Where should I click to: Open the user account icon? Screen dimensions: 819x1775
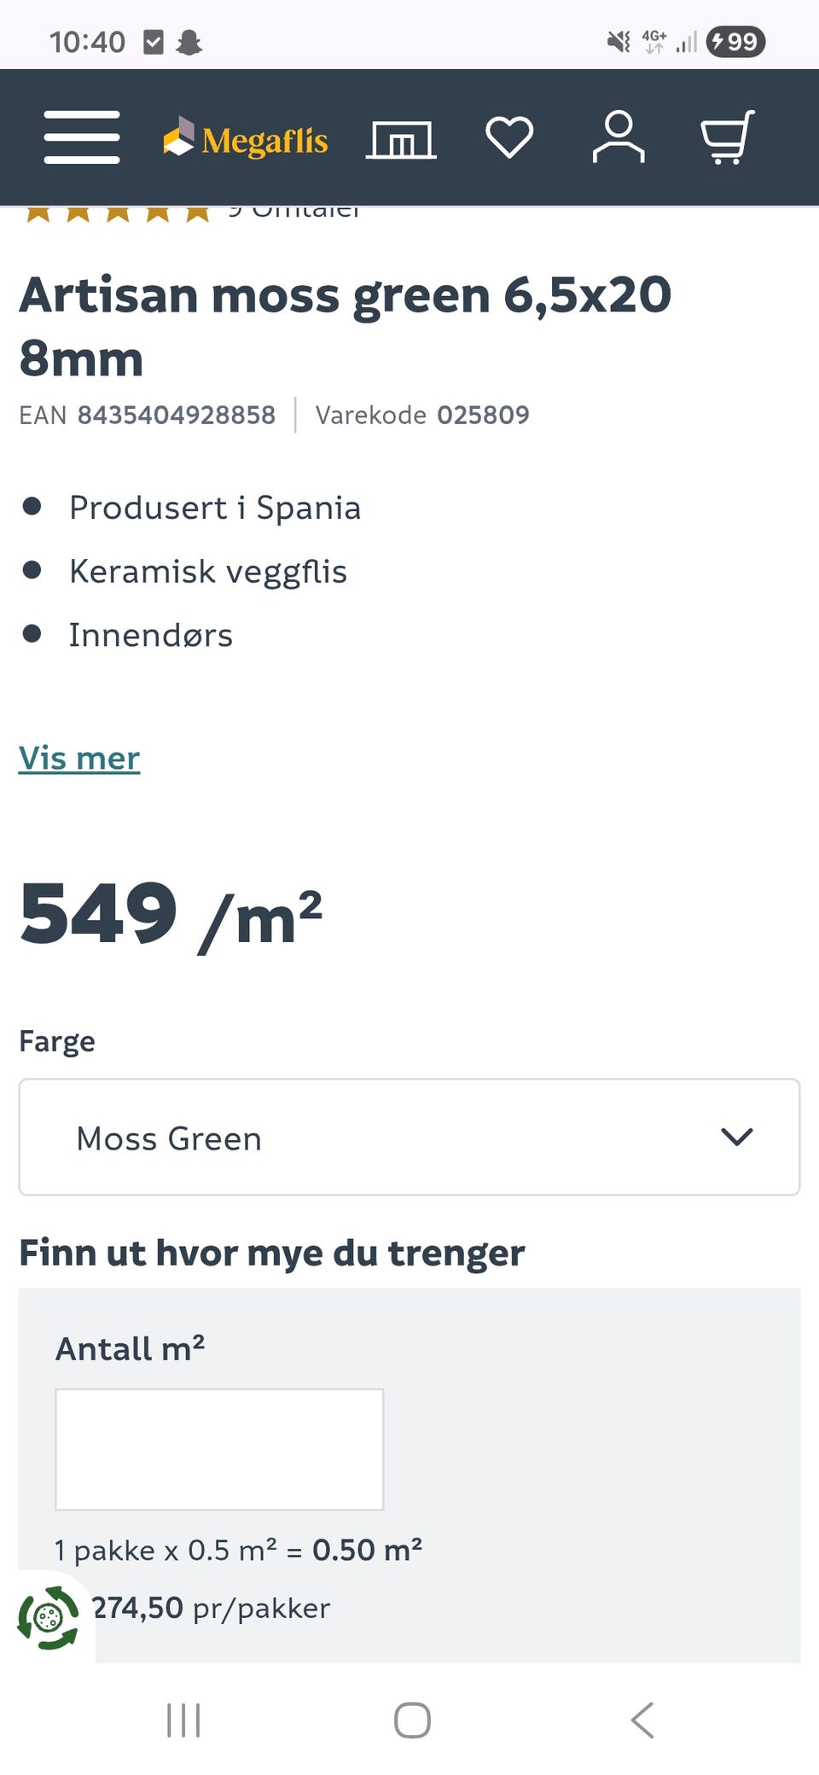click(x=619, y=137)
